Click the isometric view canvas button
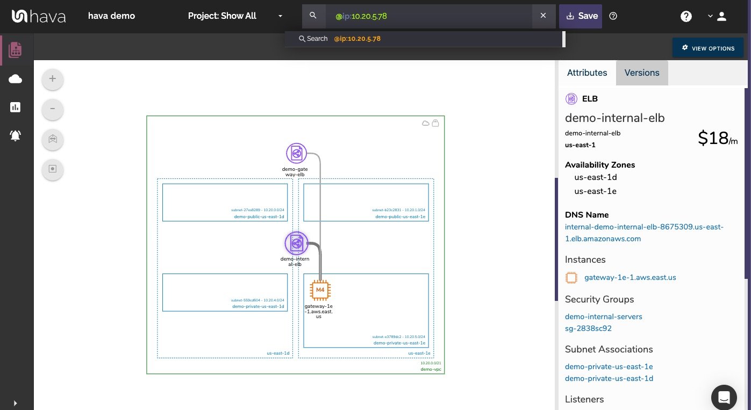This screenshot has width=751, height=410. 53,139
